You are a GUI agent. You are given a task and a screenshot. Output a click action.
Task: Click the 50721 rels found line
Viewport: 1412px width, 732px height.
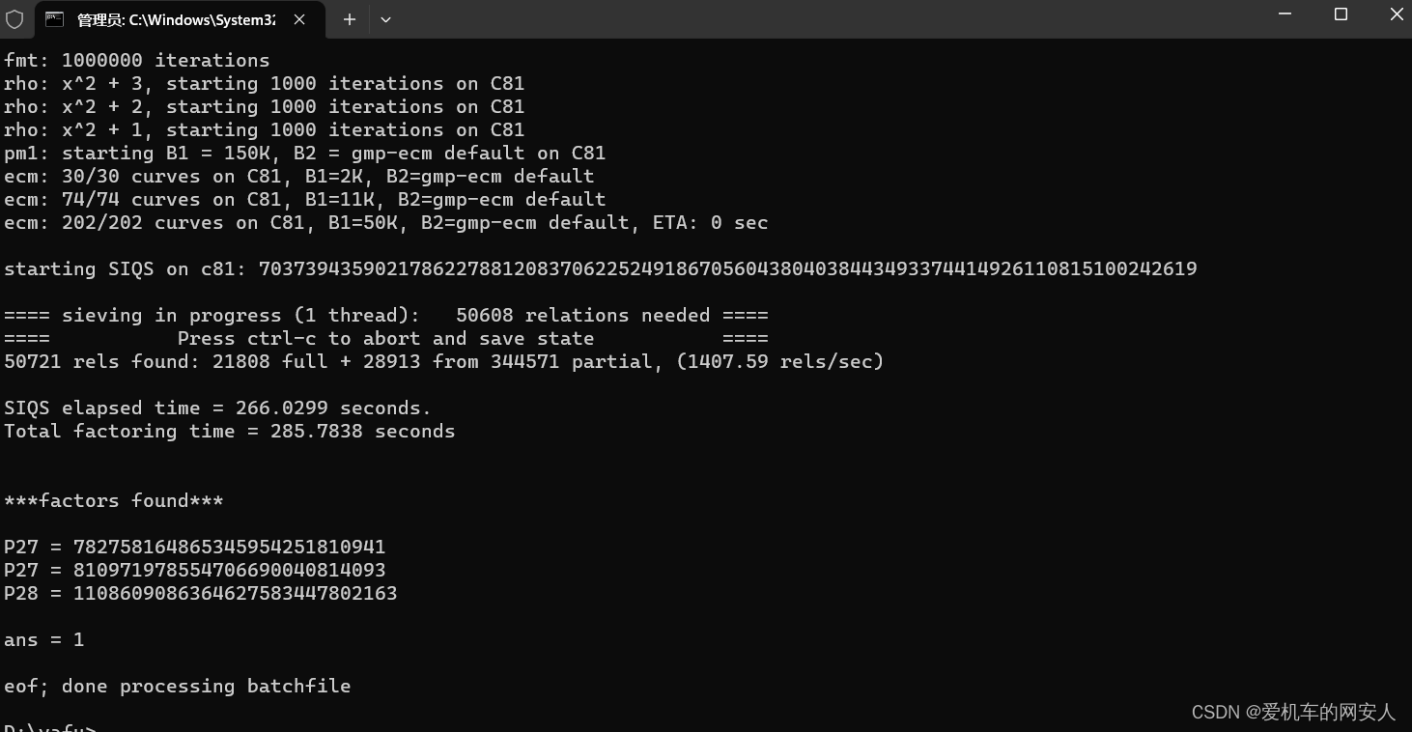(x=442, y=361)
